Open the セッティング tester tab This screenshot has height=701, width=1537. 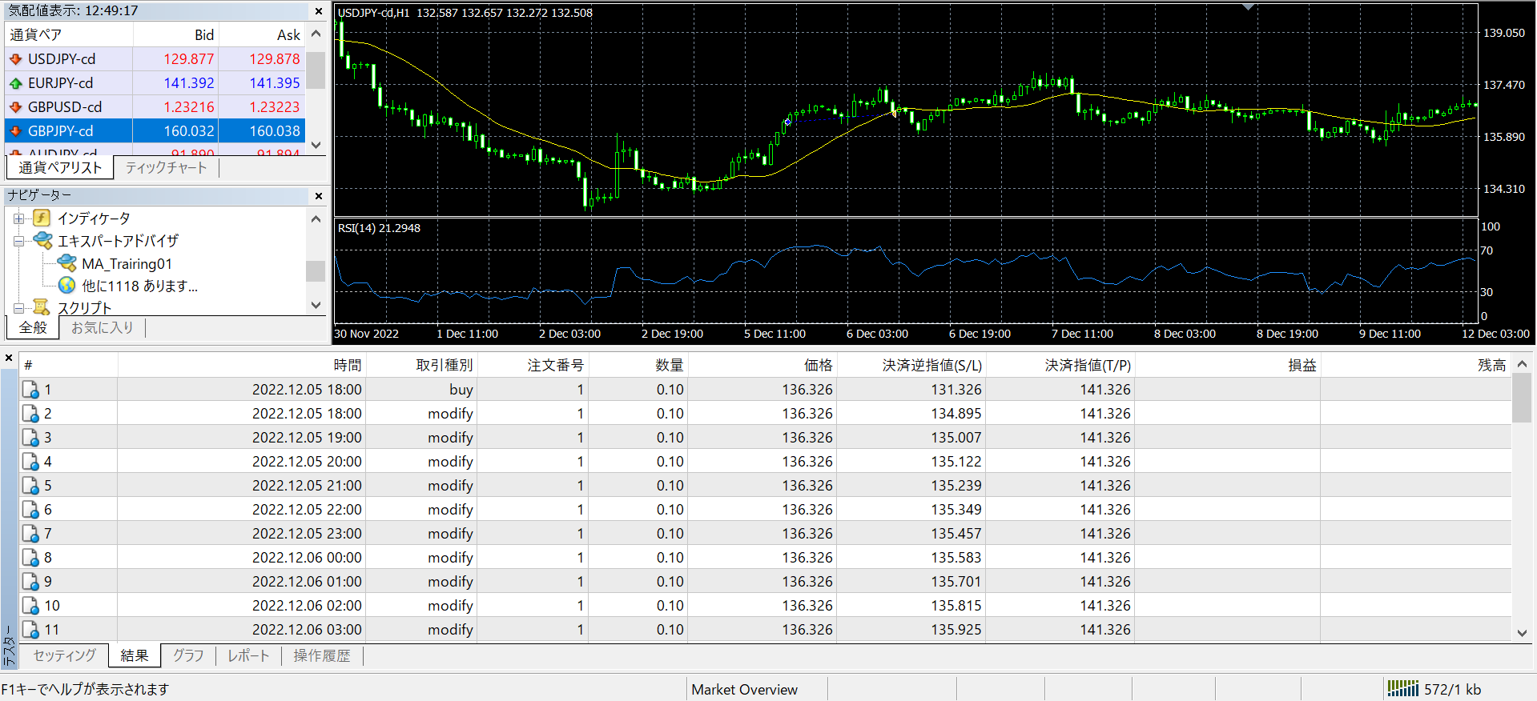click(64, 655)
